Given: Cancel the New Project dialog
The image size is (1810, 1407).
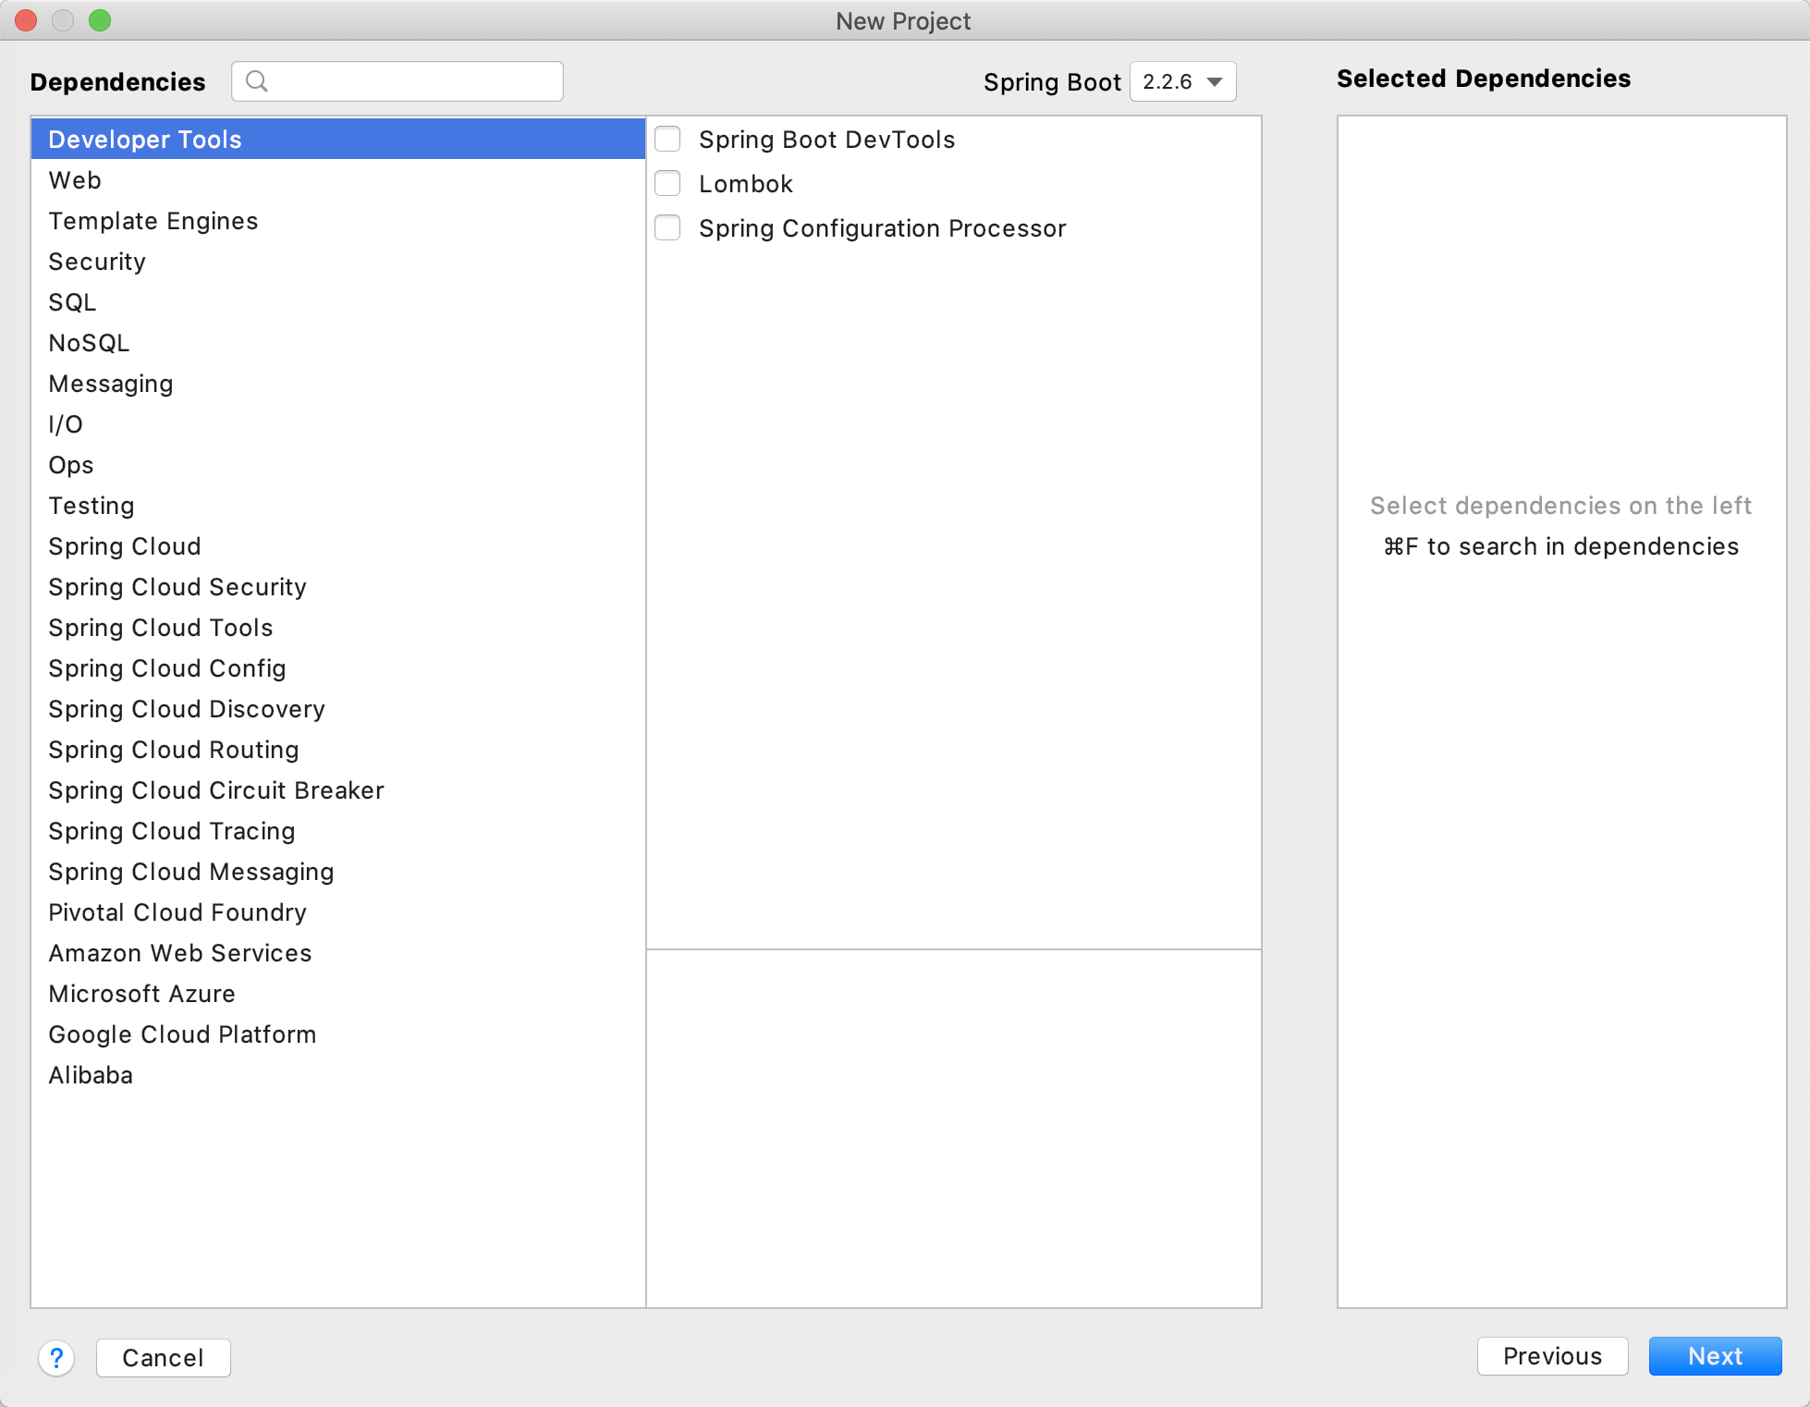Looking at the screenshot, I should pyautogui.click(x=163, y=1358).
